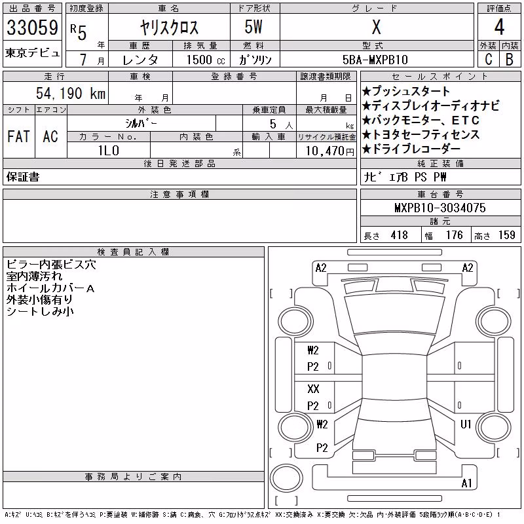Click exterior grade C
The width and height of the screenshot is (524, 524).
[488, 59]
